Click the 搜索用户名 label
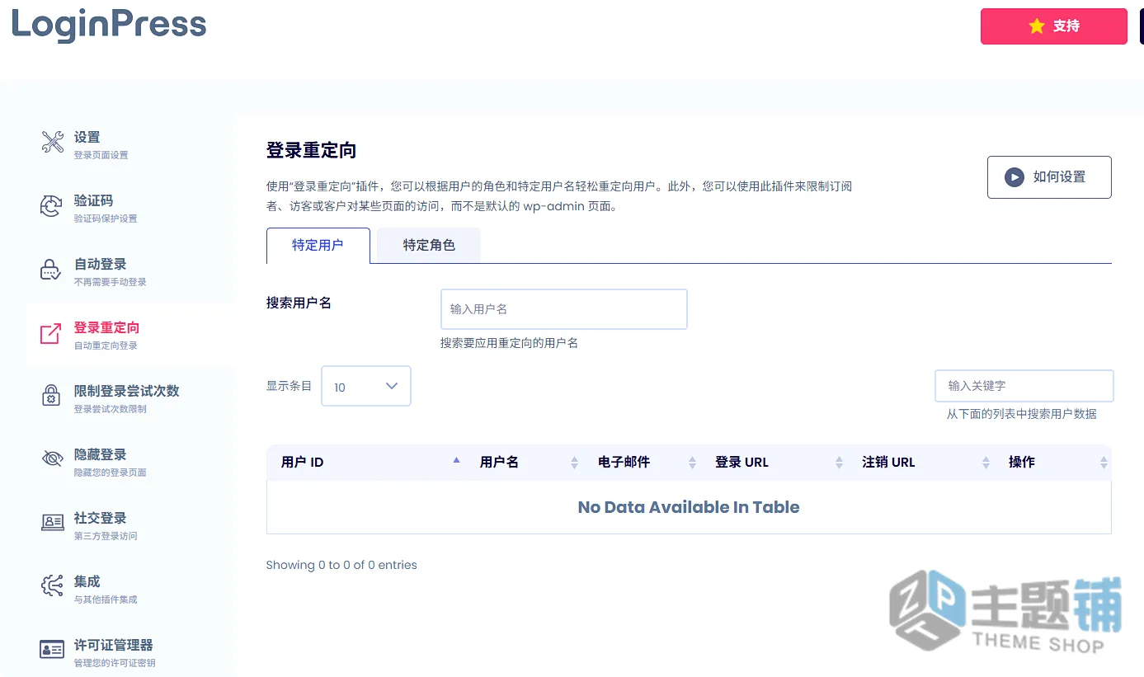Screen dimensions: 1144x677 [x=299, y=303]
